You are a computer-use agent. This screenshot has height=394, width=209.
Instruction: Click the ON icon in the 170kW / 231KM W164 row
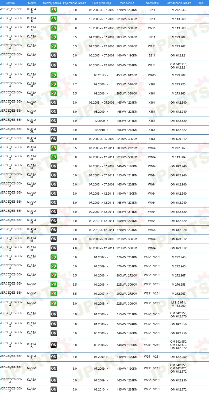pos(54,230)
